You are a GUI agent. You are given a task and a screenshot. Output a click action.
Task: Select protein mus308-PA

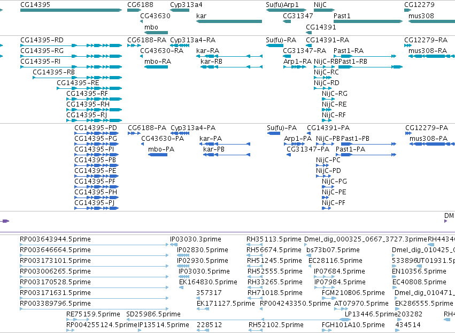pos(429,138)
